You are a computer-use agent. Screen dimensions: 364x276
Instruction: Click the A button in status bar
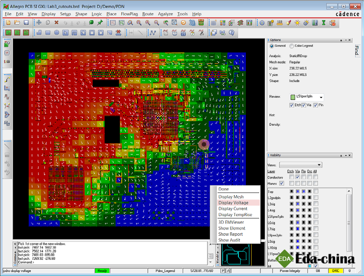point(228,271)
